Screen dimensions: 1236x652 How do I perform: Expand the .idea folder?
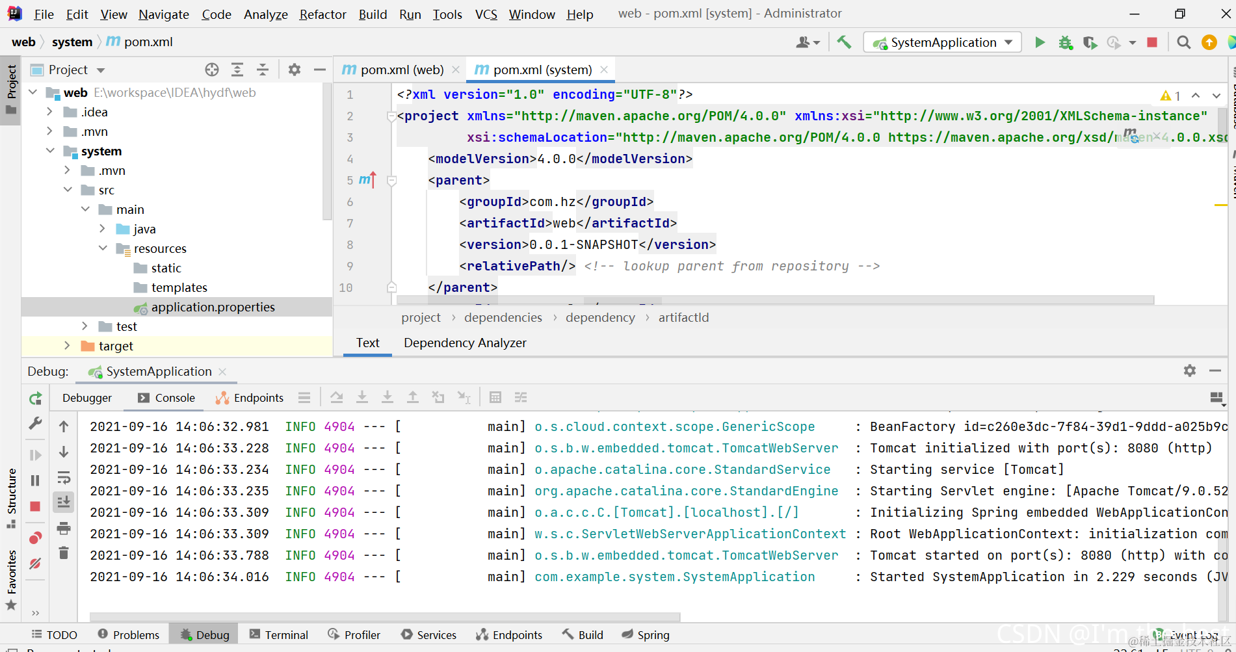tap(50, 112)
